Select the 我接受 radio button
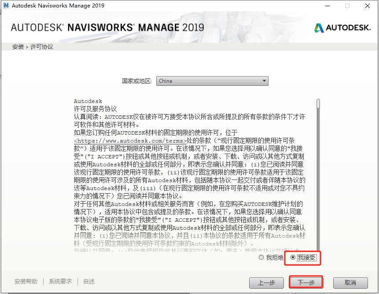379x294 pixels. click(x=293, y=257)
